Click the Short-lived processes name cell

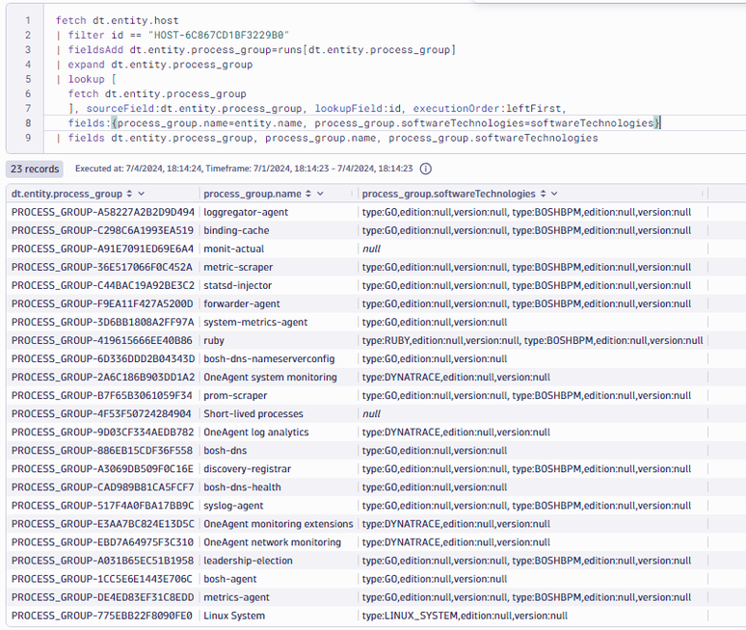(x=253, y=414)
